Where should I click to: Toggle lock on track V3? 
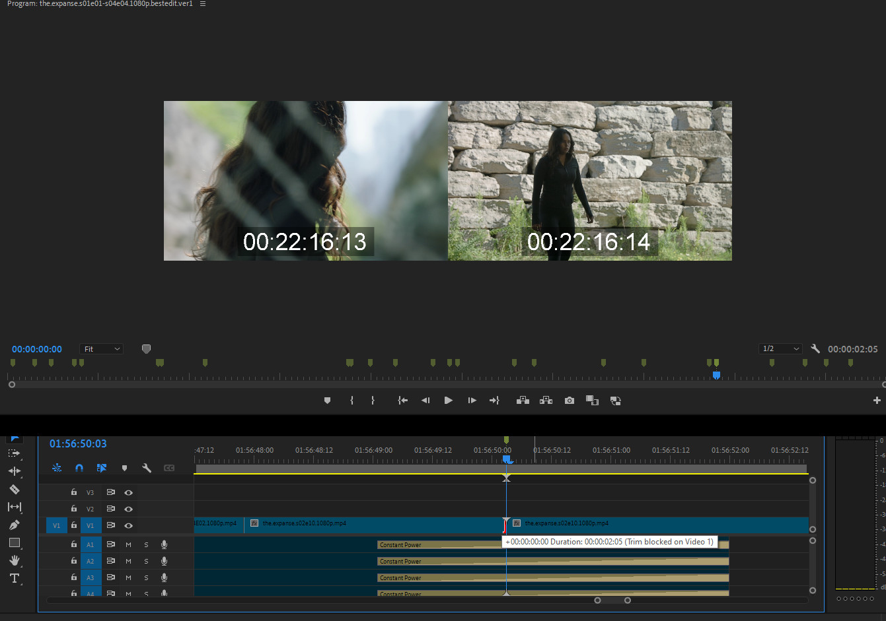click(x=74, y=492)
